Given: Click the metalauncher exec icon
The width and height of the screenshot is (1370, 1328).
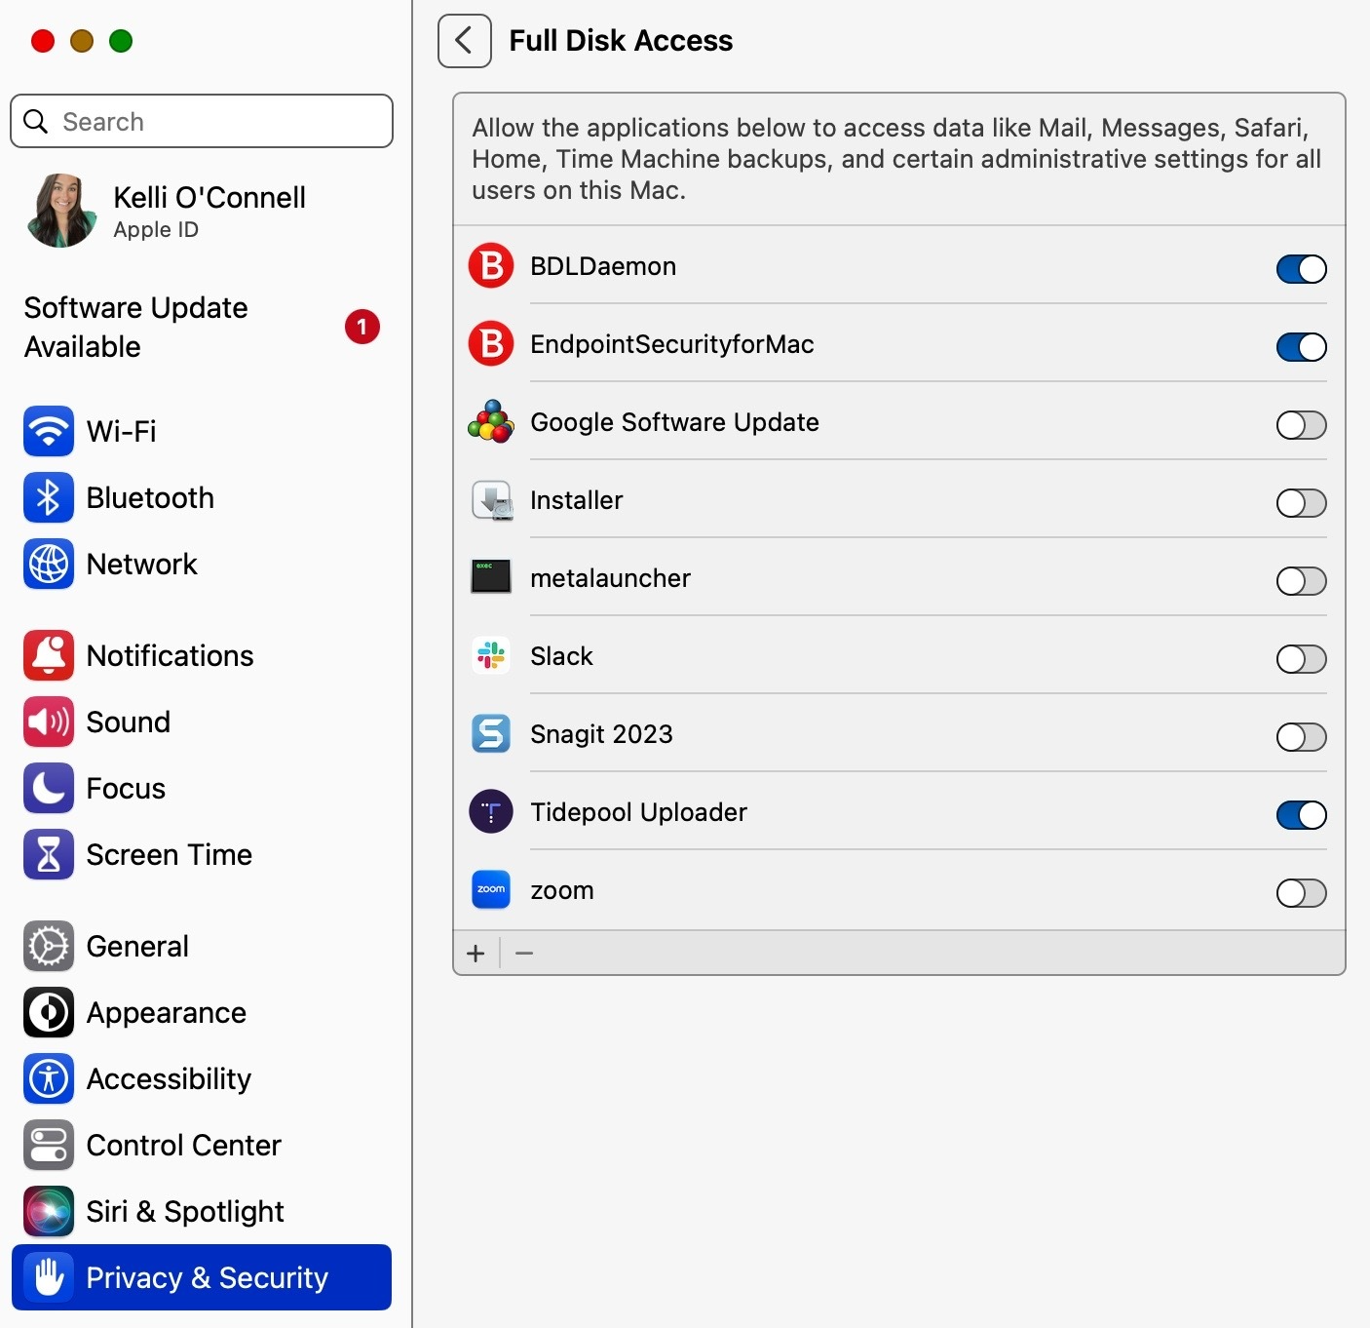Looking at the screenshot, I should point(491,576).
